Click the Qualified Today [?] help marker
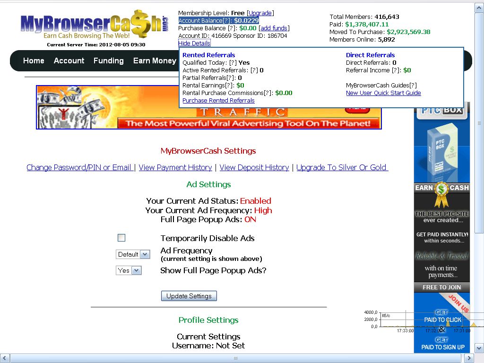This screenshot has height=363, width=484. [233, 63]
